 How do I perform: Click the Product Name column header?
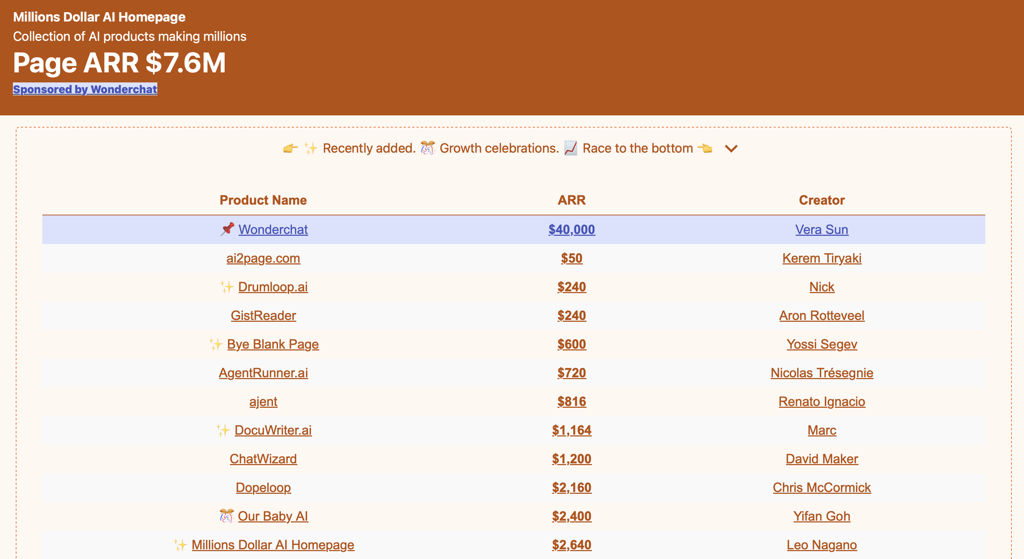coord(263,200)
